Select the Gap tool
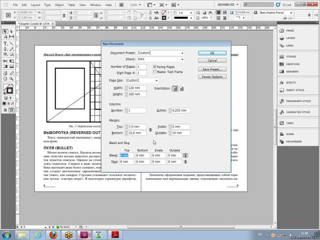 click(11, 36)
